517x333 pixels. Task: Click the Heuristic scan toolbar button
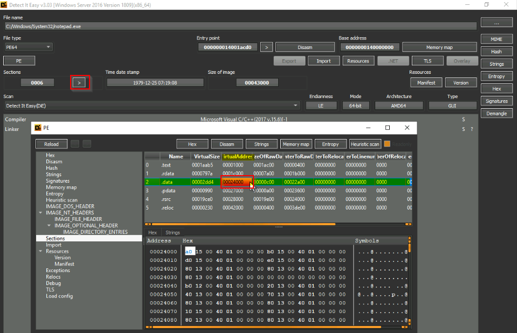tap(365, 144)
